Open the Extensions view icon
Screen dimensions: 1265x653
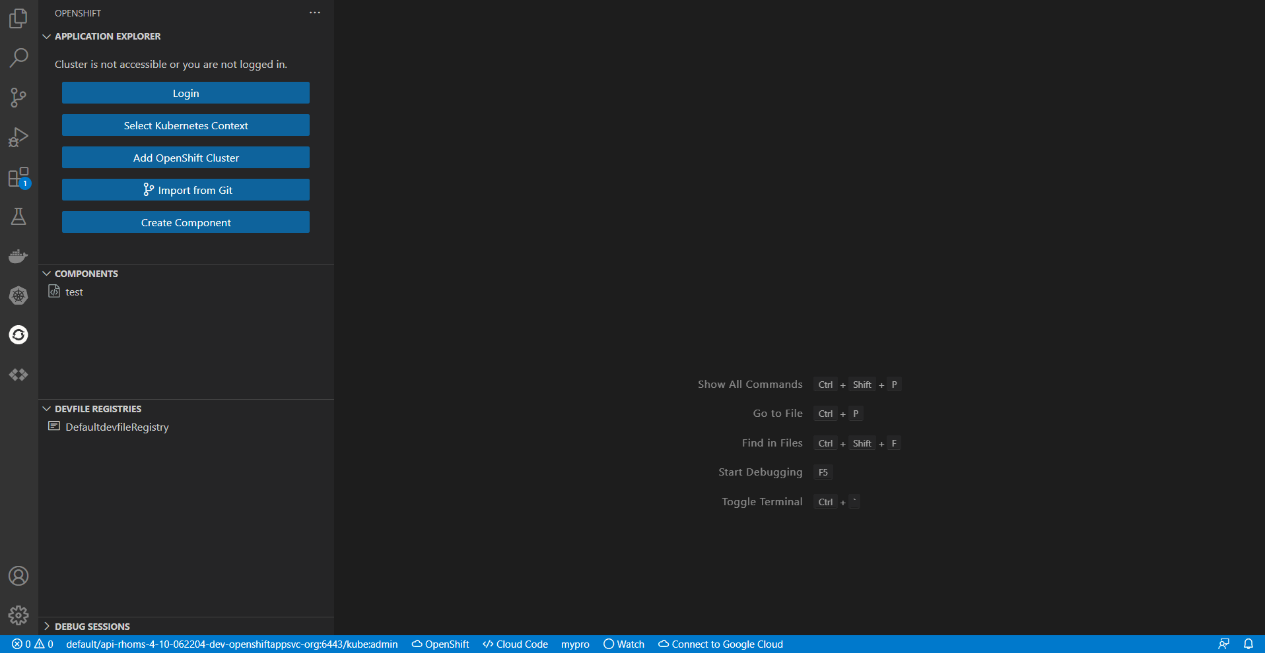click(18, 177)
